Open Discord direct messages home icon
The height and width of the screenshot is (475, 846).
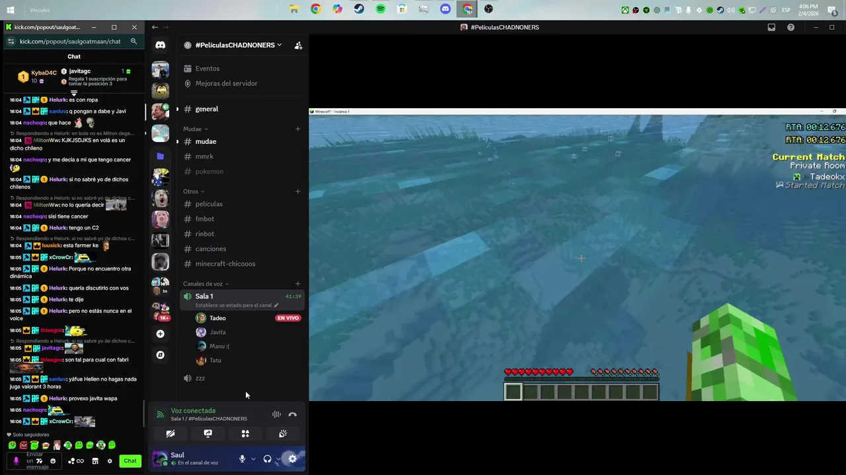(x=160, y=45)
